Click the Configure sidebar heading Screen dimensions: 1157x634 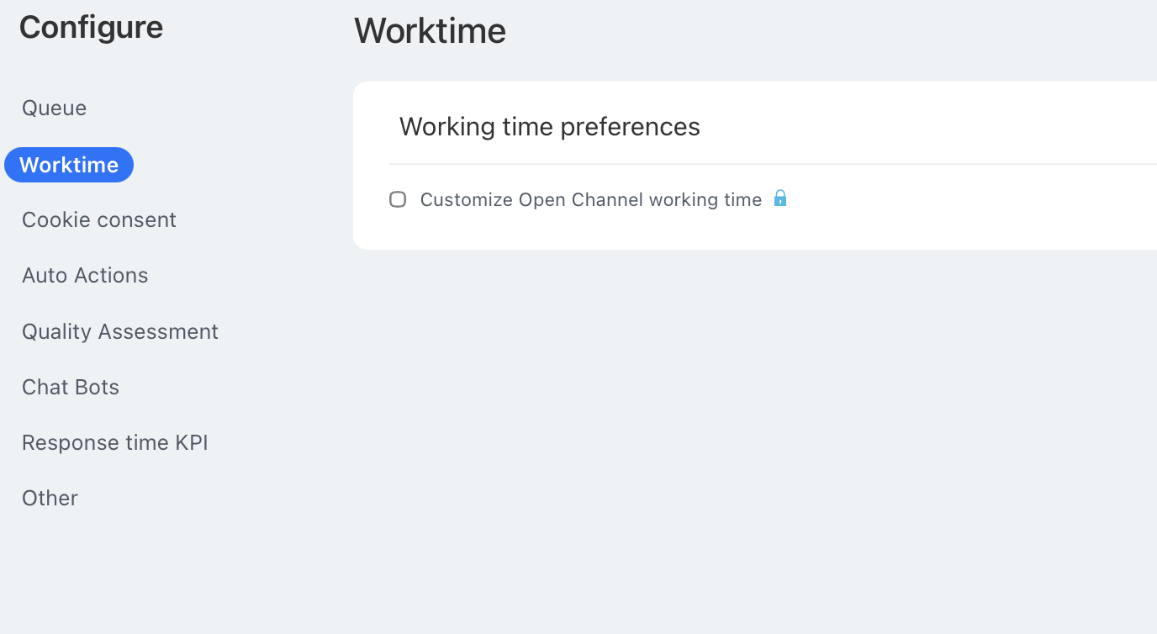[91, 28]
